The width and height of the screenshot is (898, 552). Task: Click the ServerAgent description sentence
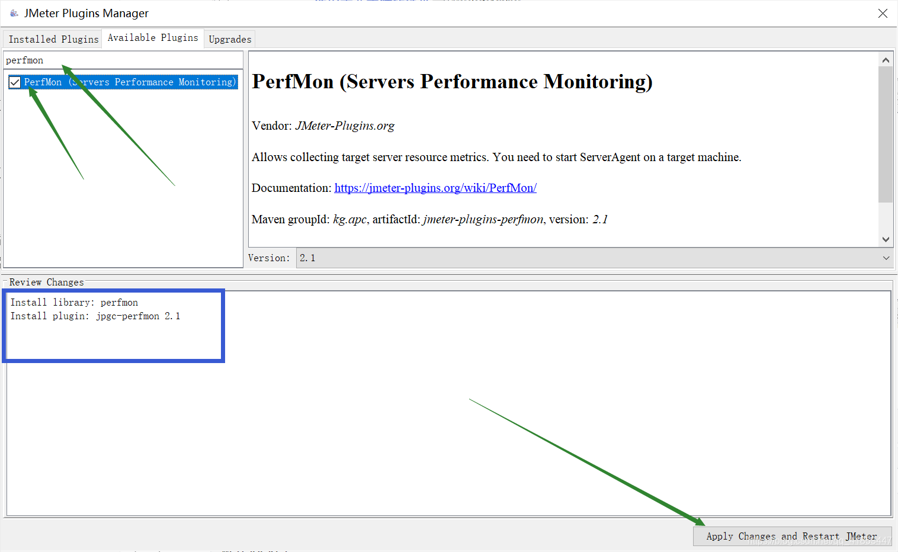(496, 157)
